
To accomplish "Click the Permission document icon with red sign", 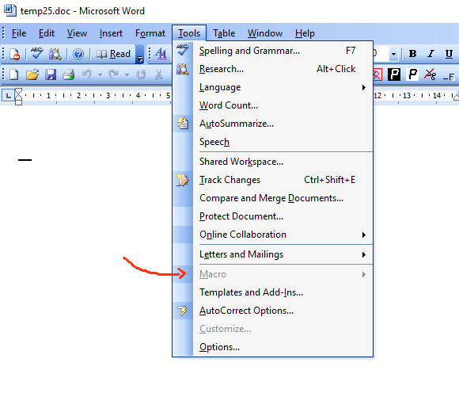I will (x=14, y=54).
